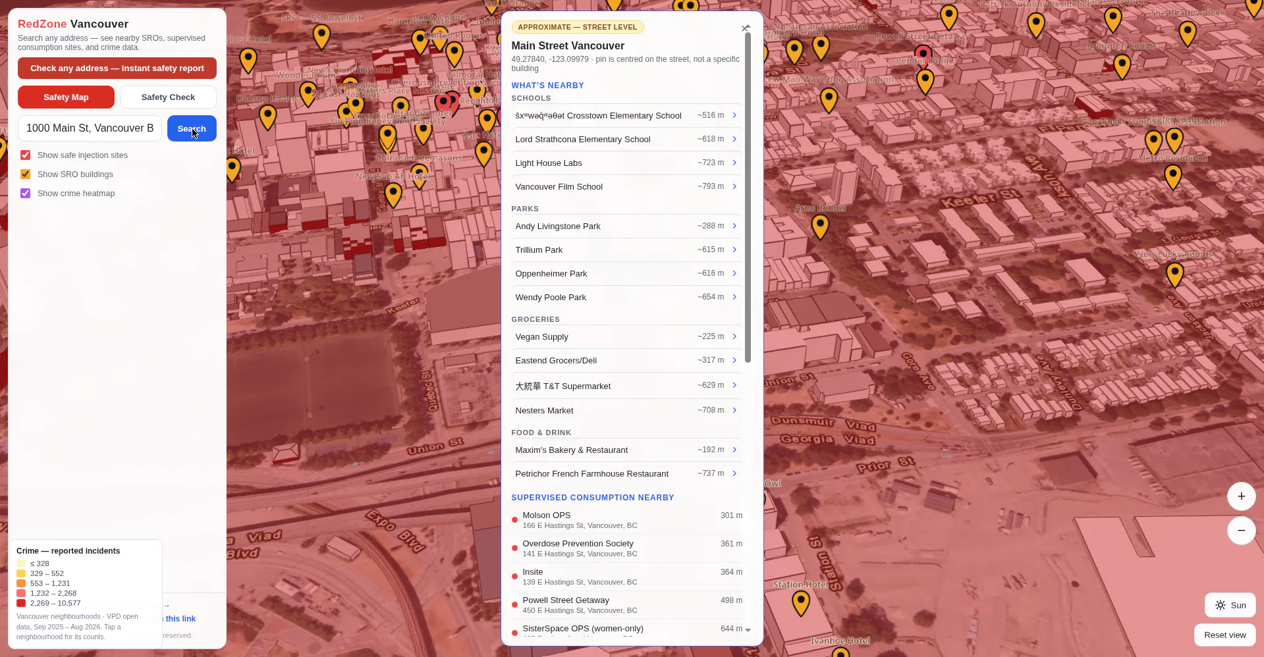Click the New Lucky Rooms map pin

click(x=1174, y=275)
